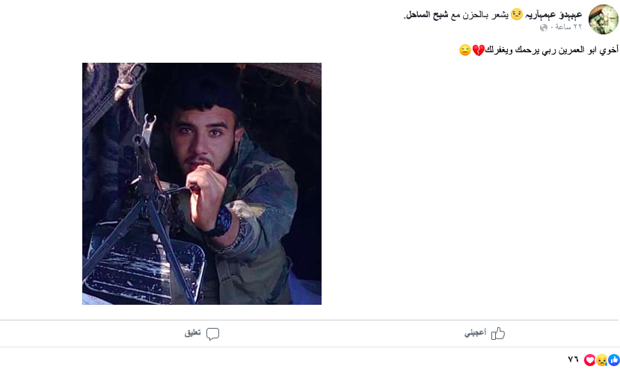Click the expressionless face emoji in the post text
Screen dimensions: 620x372
(465, 50)
